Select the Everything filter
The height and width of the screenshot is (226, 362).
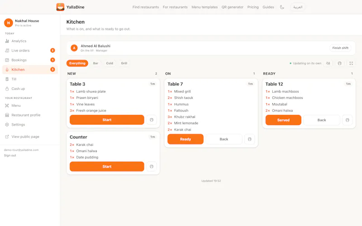coord(77,63)
